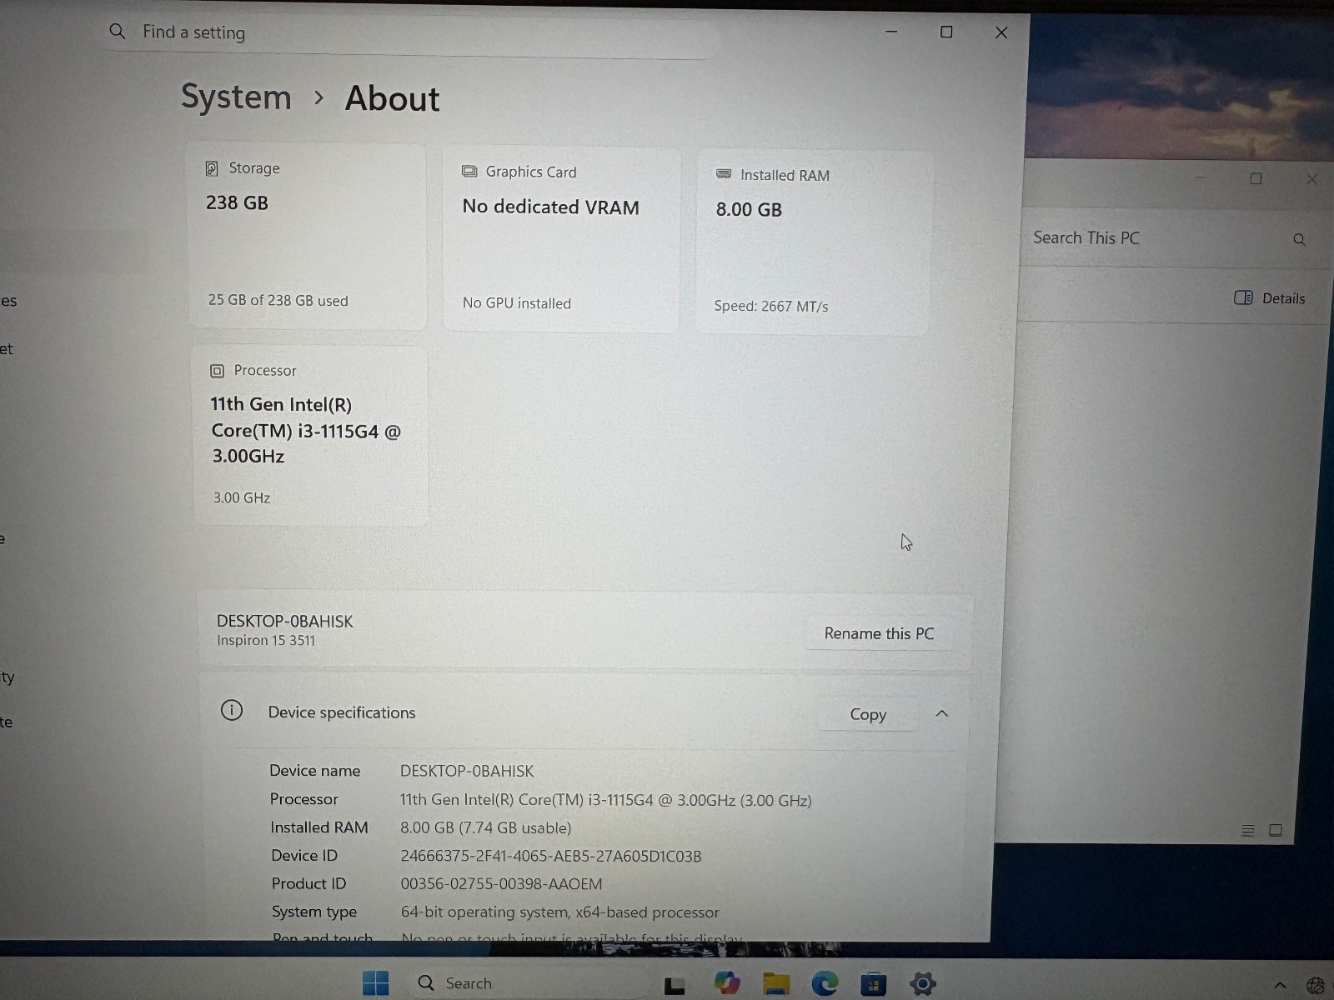Show hidden system tray icons
Image resolution: width=1334 pixels, height=1000 pixels.
pos(1281,986)
